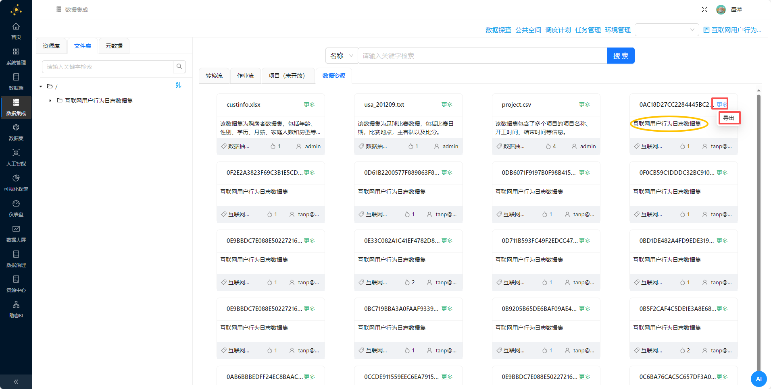Click tag icon on usa_201209.txt card
Viewport: 771px width, 389px height.
pyautogui.click(x=361, y=146)
